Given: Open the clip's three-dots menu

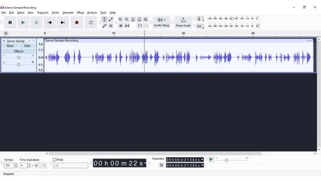Looking at the screenshot, I should (309, 41).
